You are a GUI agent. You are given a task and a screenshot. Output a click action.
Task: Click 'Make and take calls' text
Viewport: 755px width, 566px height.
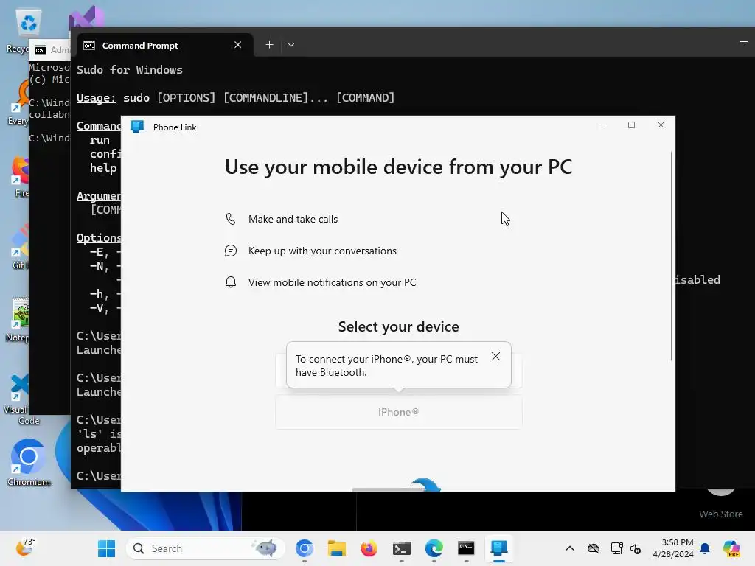[293, 219]
